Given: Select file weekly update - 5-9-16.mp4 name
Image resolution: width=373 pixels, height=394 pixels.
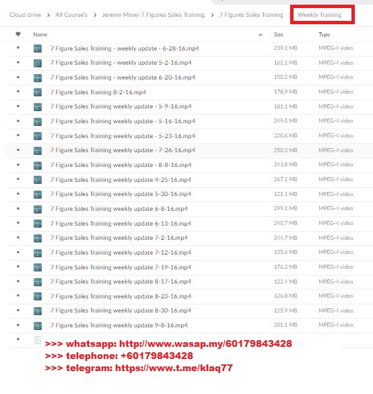Looking at the screenshot, I should (x=121, y=106).
